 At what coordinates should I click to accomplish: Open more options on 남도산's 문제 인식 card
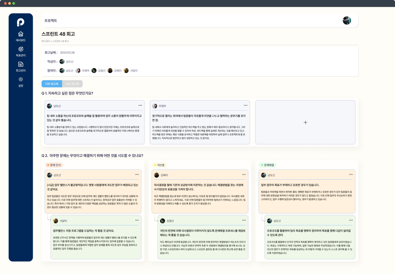[137, 174]
